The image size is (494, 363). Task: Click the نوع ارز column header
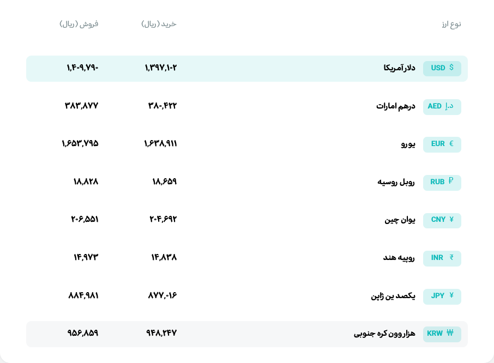pyautogui.click(x=450, y=24)
